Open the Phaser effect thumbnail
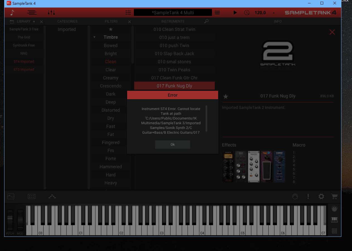352x251 pixels. tap(254, 166)
